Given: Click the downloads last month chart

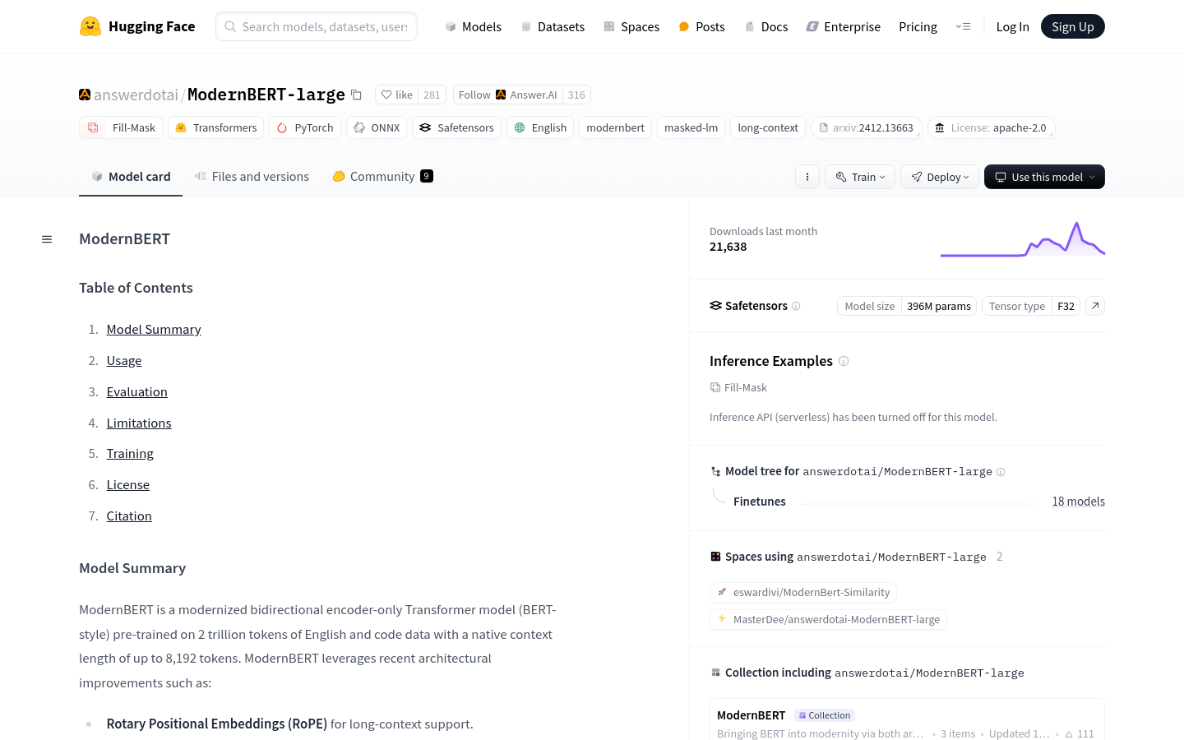Looking at the screenshot, I should coord(1022,239).
